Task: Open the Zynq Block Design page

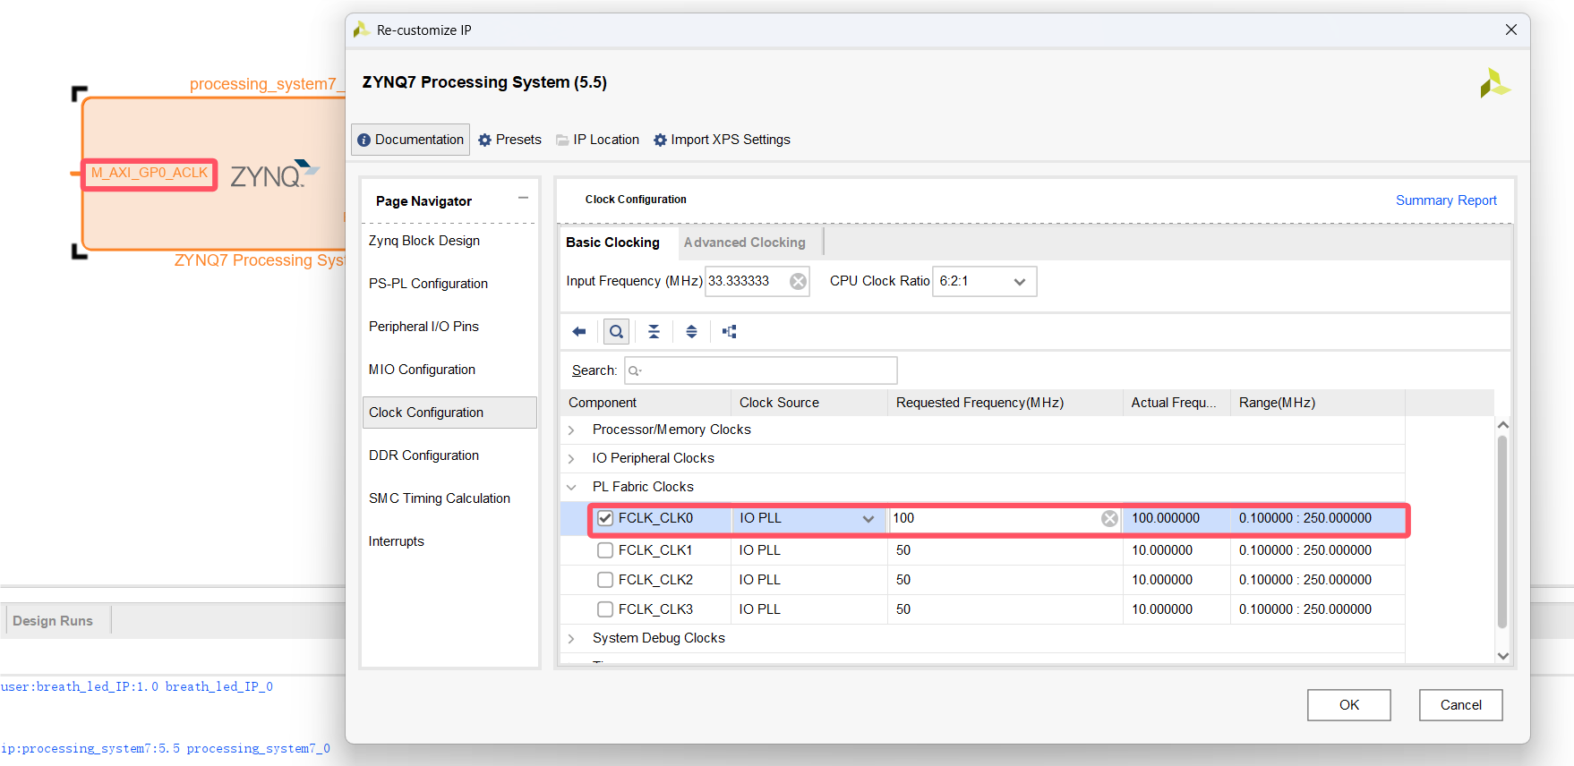Action: click(x=424, y=241)
